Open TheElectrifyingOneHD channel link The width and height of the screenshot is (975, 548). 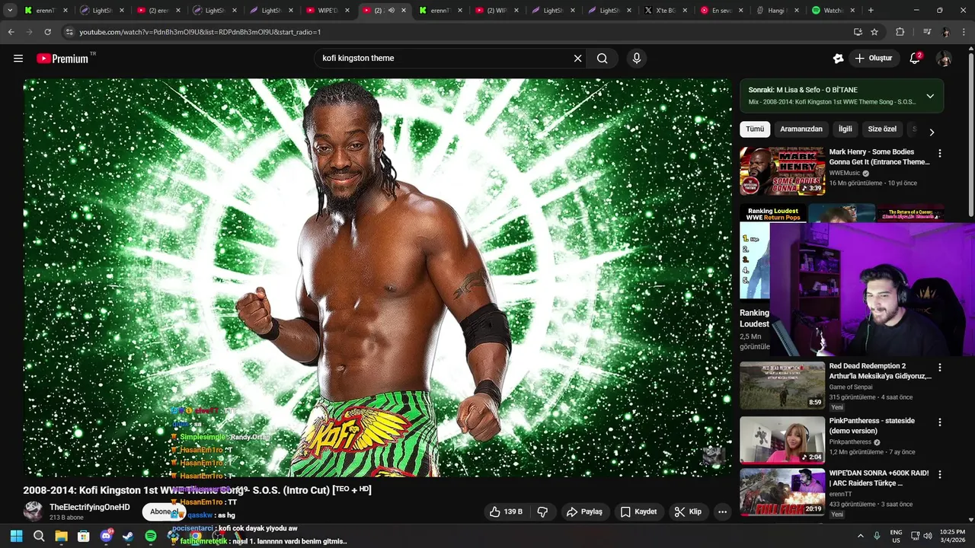[x=90, y=507]
